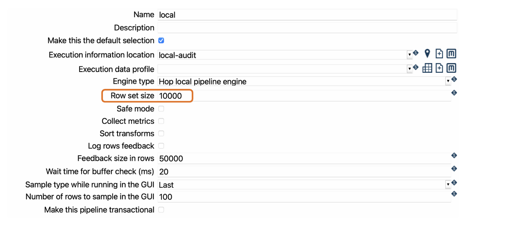Click variable icon next to Feedback size in rows
Viewport: 520px width, 226px height.
point(454,156)
